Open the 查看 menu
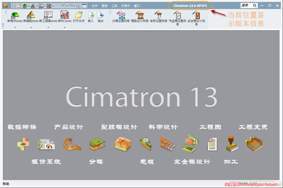This screenshot has height=188, width=283. point(104,6)
